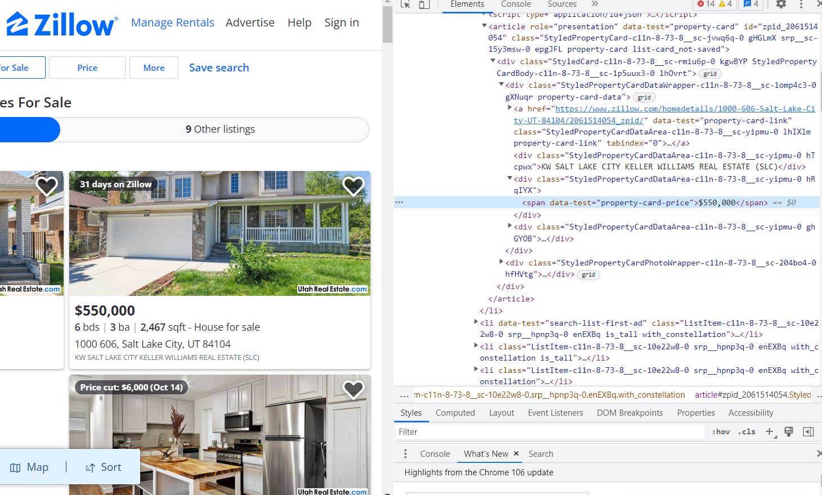Expand the property-card-link anchor node
Image resolution: width=822 pixels, height=495 pixels.
coord(510,108)
